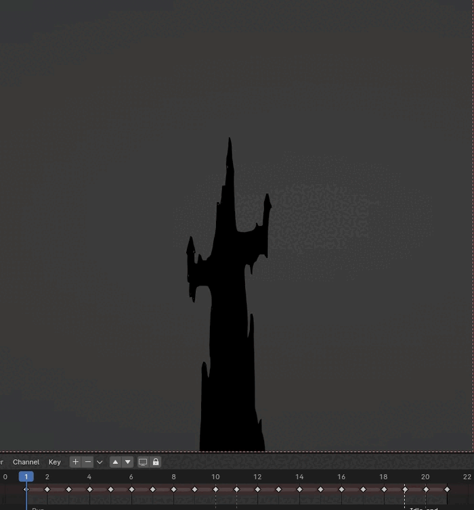Click frame number 2 on the ruler
Screen dimensions: 474x510
pyautogui.click(x=47, y=477)
